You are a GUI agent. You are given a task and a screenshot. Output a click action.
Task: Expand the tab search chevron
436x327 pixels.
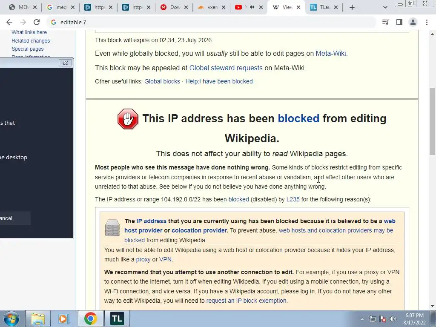[x=385, y=7]
